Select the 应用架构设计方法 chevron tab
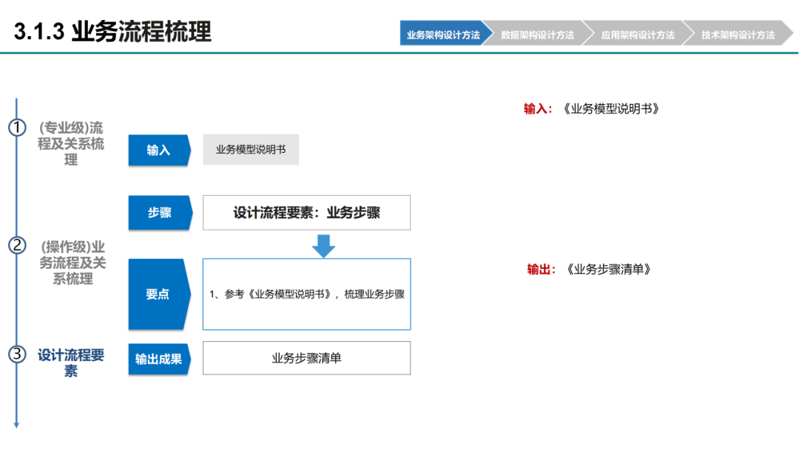Image resolution: width=799 pixels, height=449 pixels. point(638,34)
